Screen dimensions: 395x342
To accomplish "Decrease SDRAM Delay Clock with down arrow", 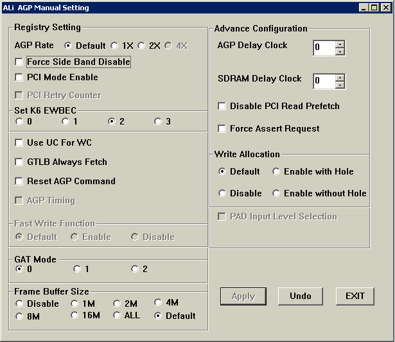I will pyautogui.click(x=340, y=85).
